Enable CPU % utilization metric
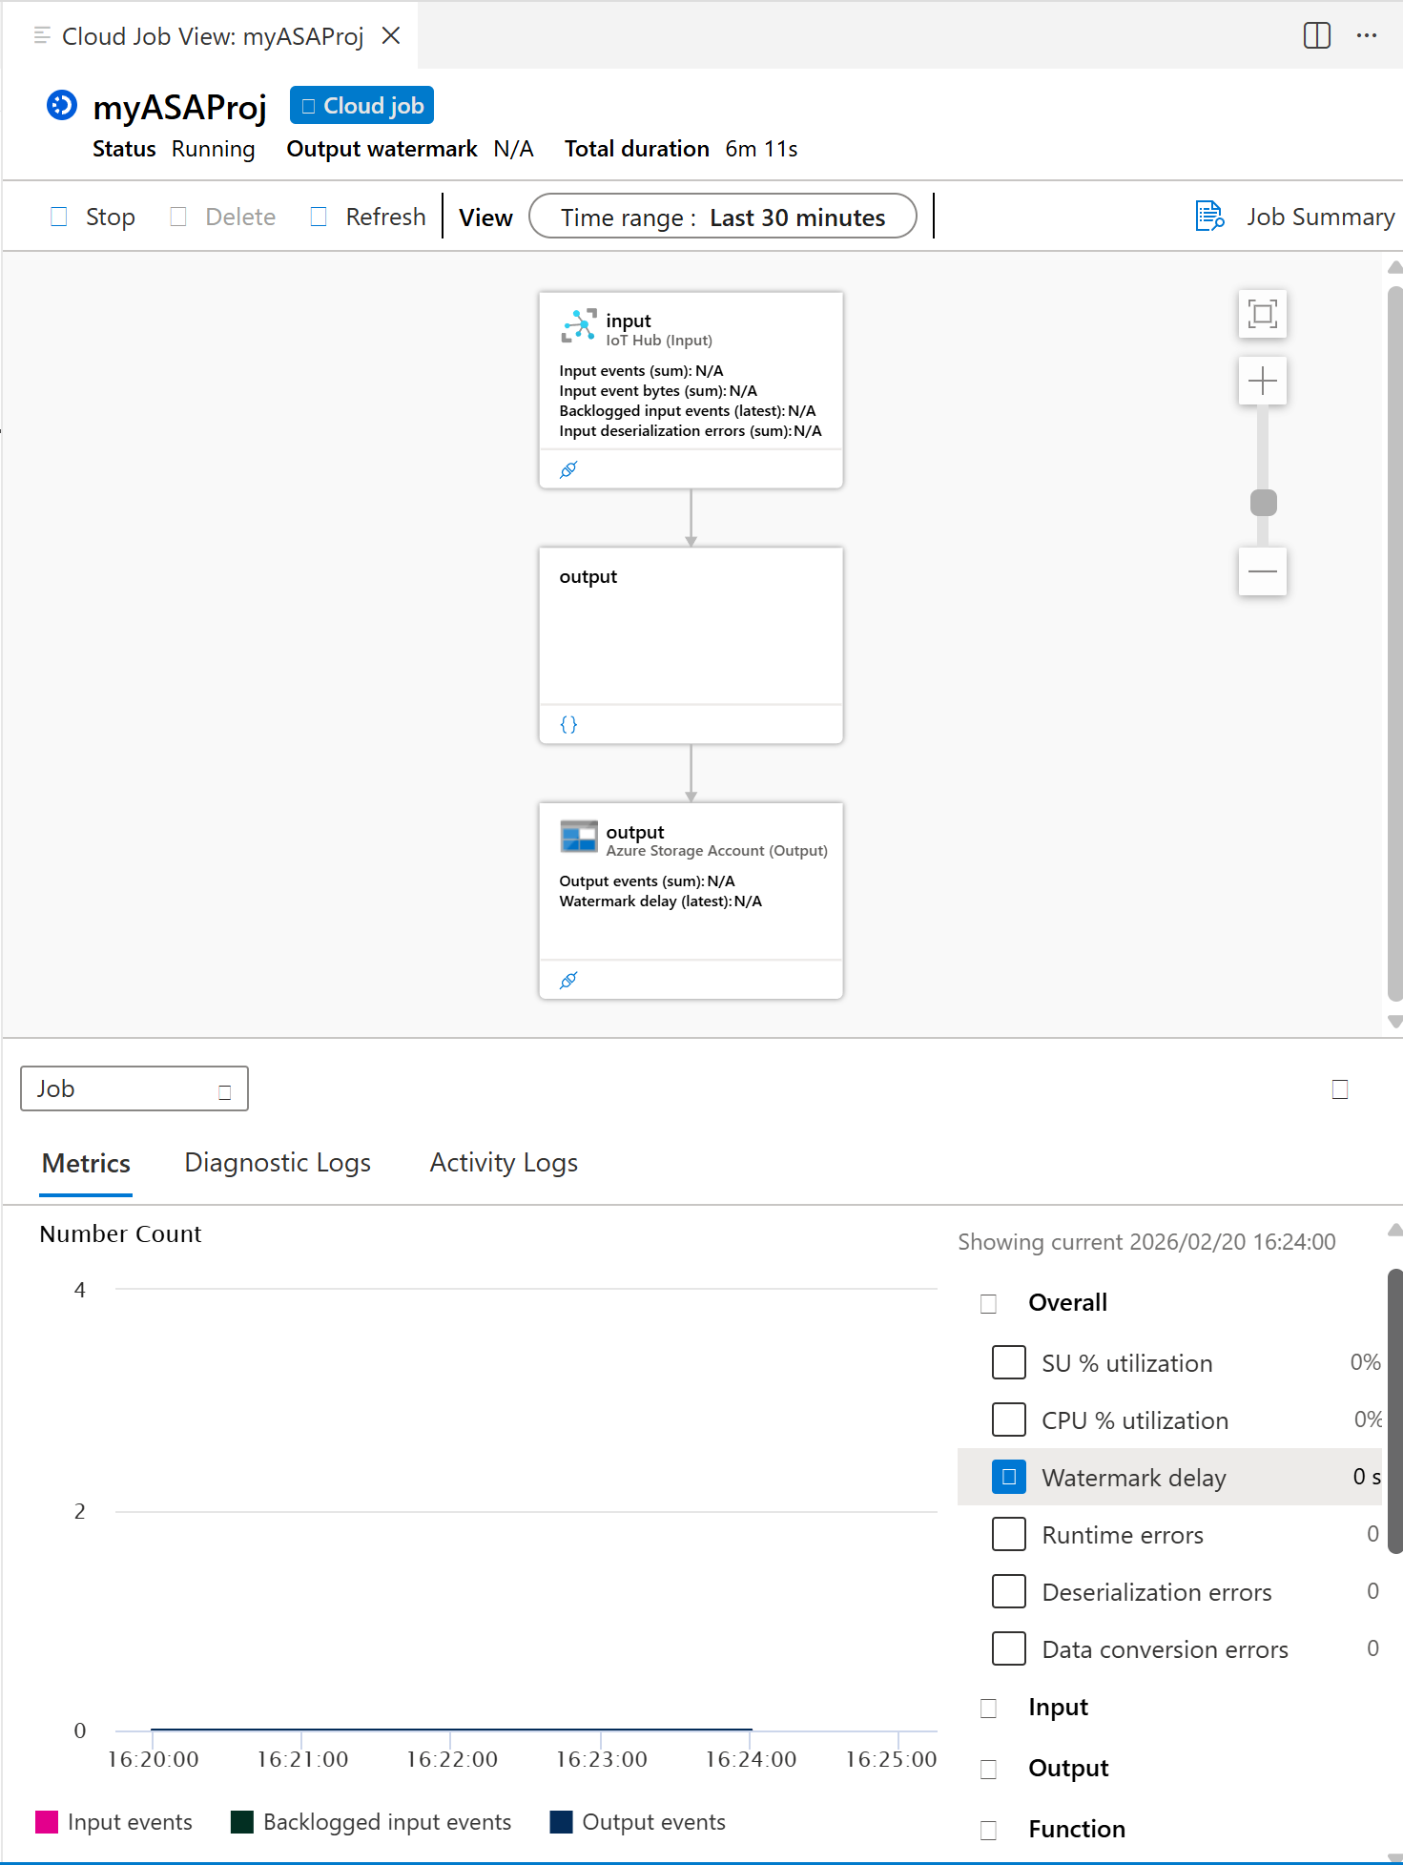Screen dimensions: 1403x1865 (x=1009, y=1419)
